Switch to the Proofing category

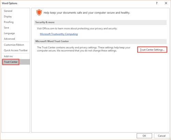9,22
